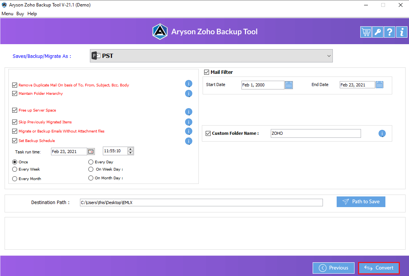Select On Month Day schedule option

click(91, 178)
